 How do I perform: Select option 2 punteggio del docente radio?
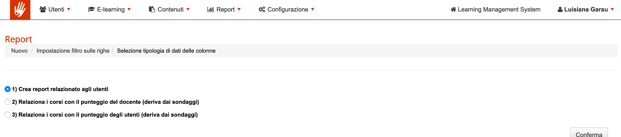(8, 102)
